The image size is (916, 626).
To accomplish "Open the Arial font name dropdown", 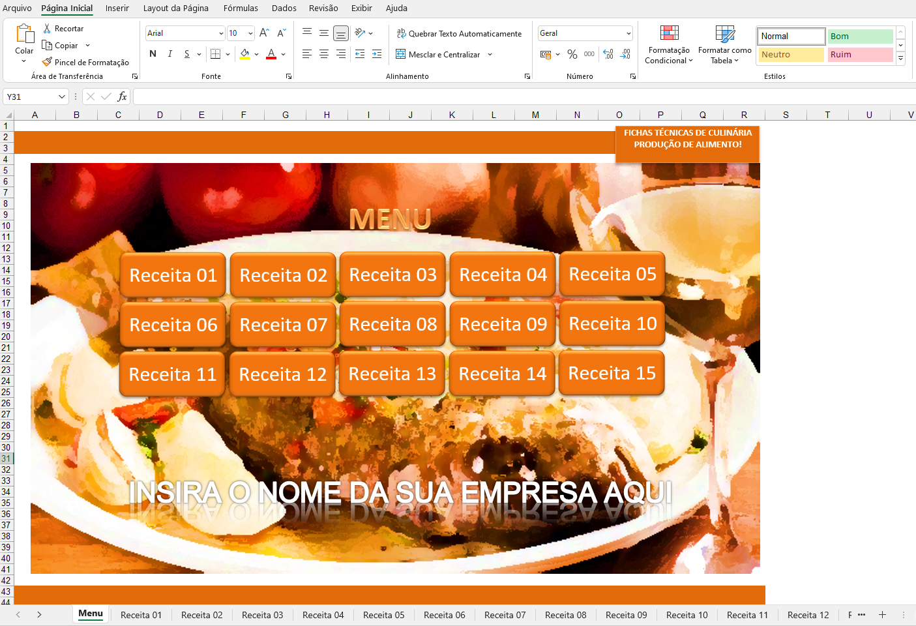I will pyautogui.click(x=221, y=33).
